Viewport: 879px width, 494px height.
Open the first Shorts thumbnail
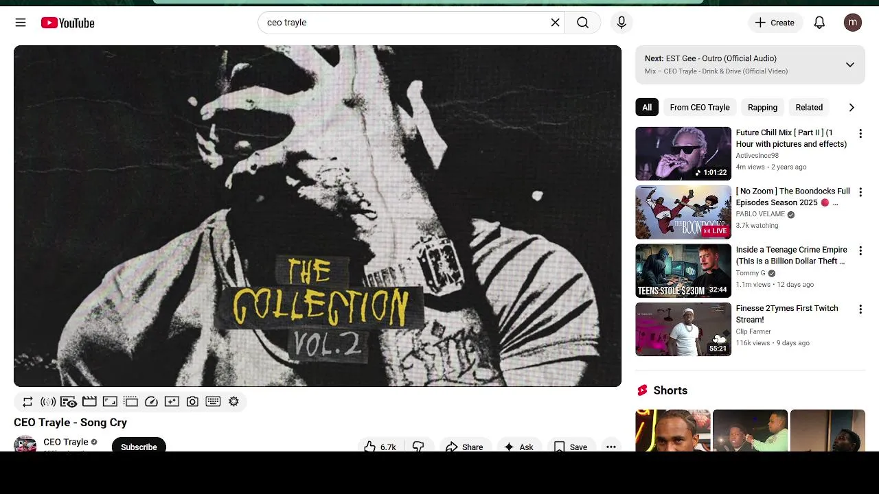[x=673, y=430]
